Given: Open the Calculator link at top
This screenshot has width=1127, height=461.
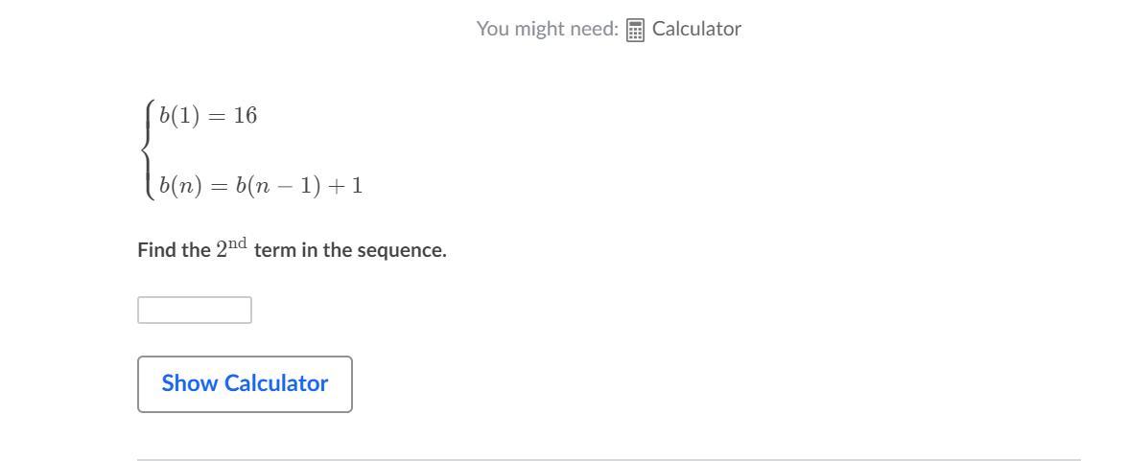Looking at the screenshot, I should pyautogui.click(x=696, y=29).
